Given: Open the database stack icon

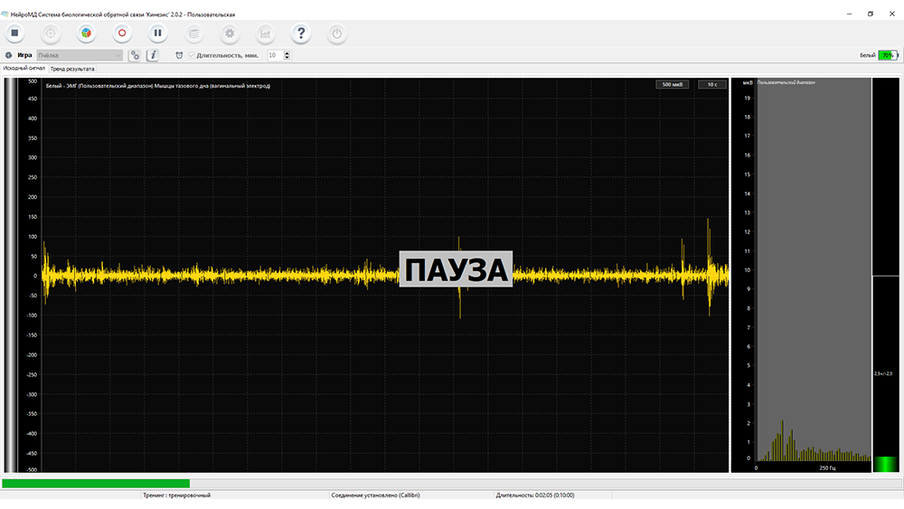Looking at the screenshot, I should click(194, 33).
